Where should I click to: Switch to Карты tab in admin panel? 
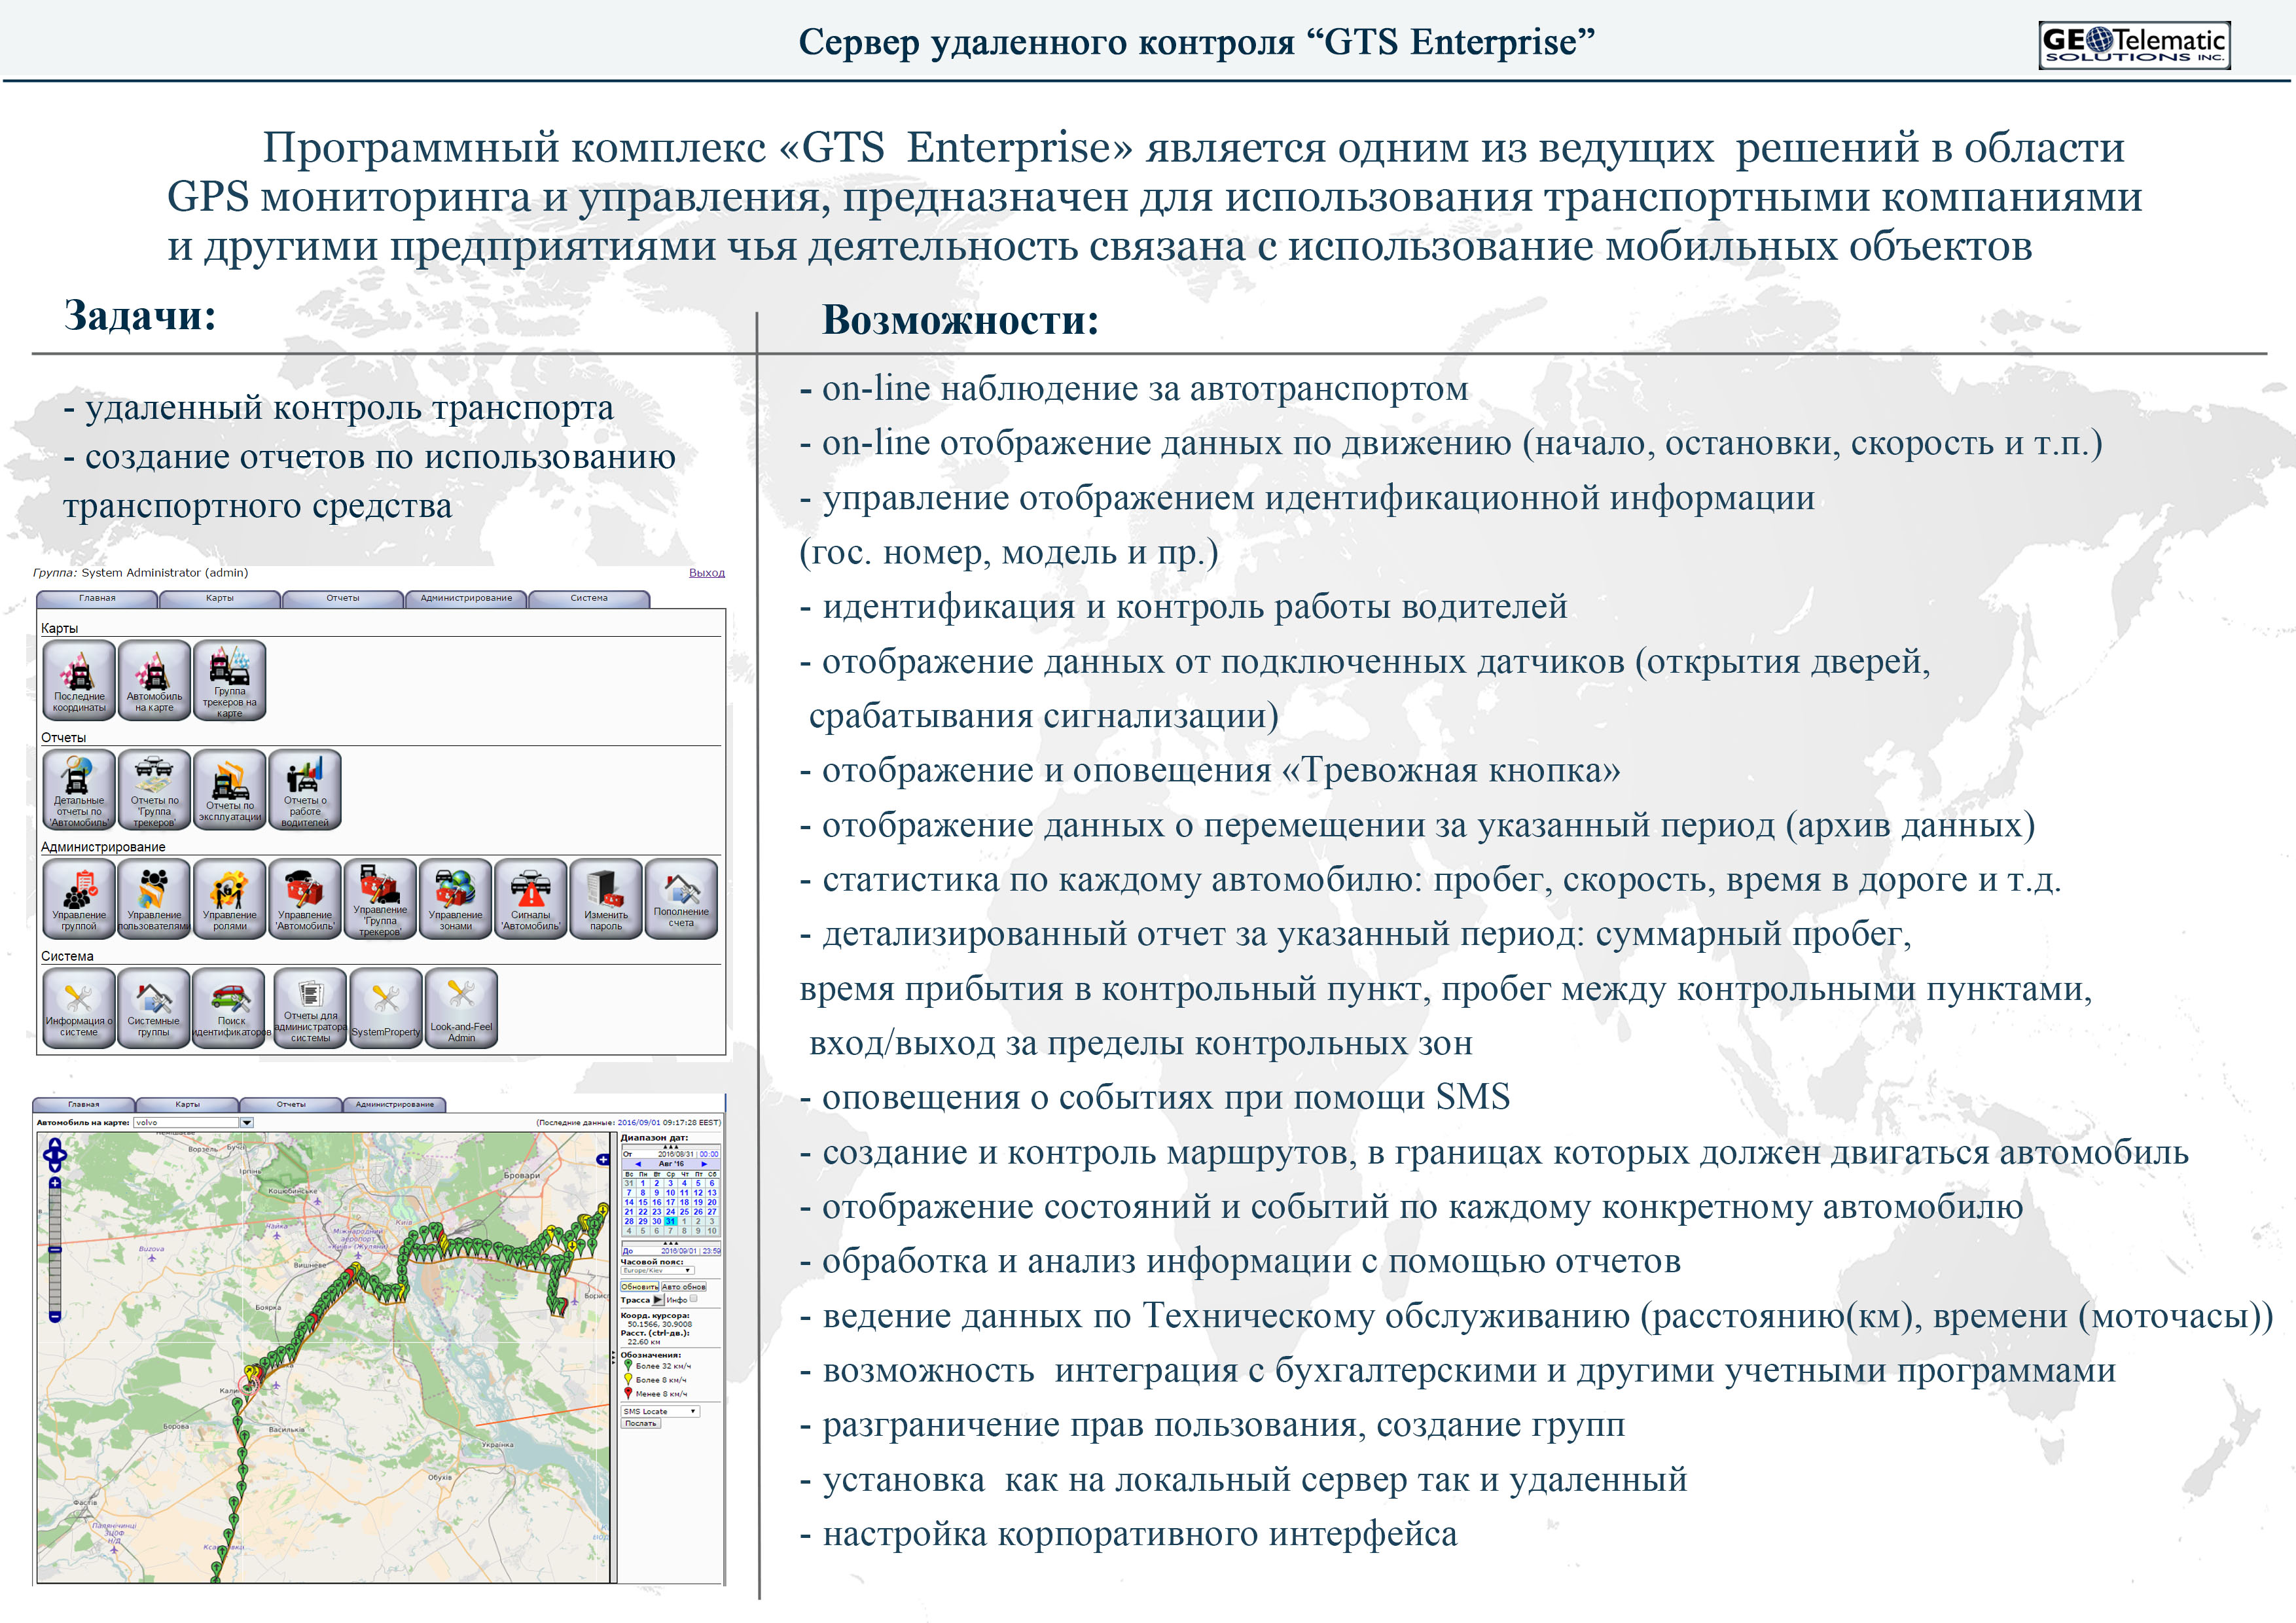pos(220,598)
